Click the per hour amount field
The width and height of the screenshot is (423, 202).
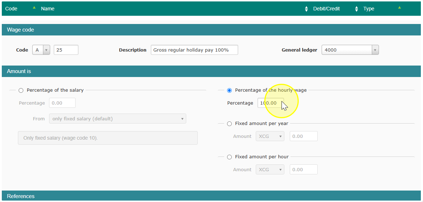303,170
